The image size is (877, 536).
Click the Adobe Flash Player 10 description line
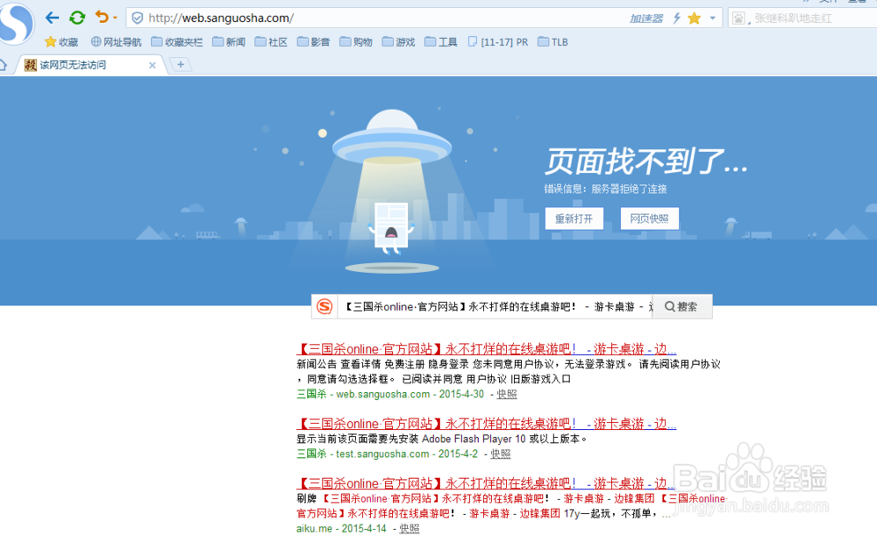[442, 439]
